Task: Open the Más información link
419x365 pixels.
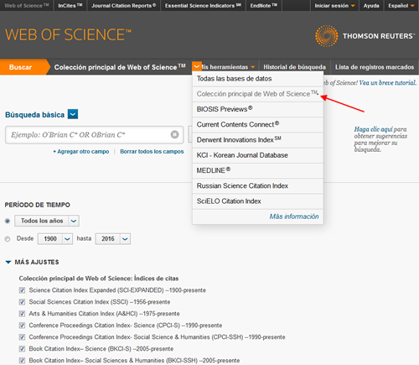Action: (294, 216)
